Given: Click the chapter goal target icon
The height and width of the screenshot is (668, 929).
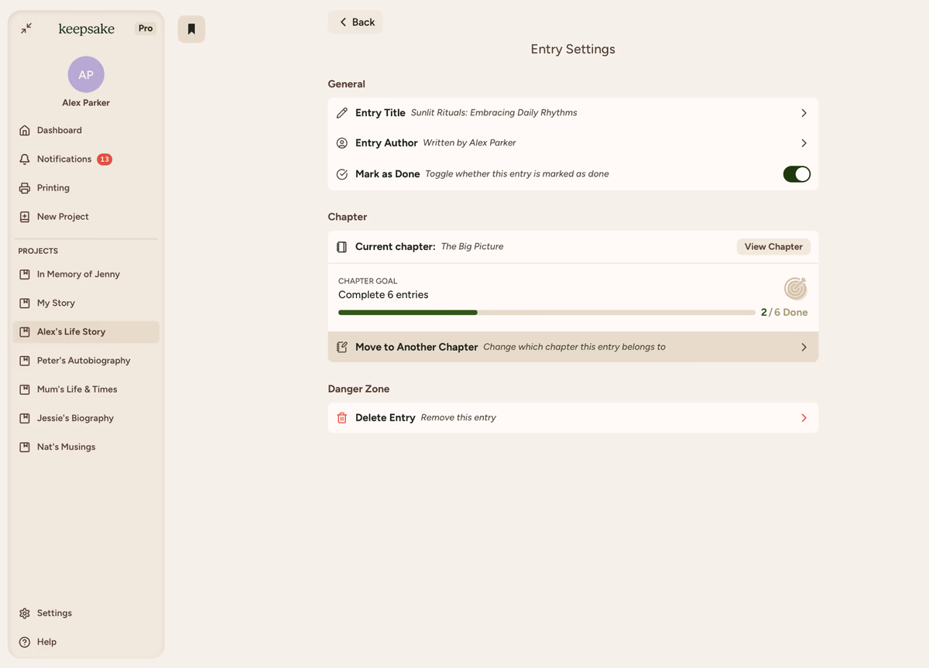Looking at the screenshot, I should 795,289.
